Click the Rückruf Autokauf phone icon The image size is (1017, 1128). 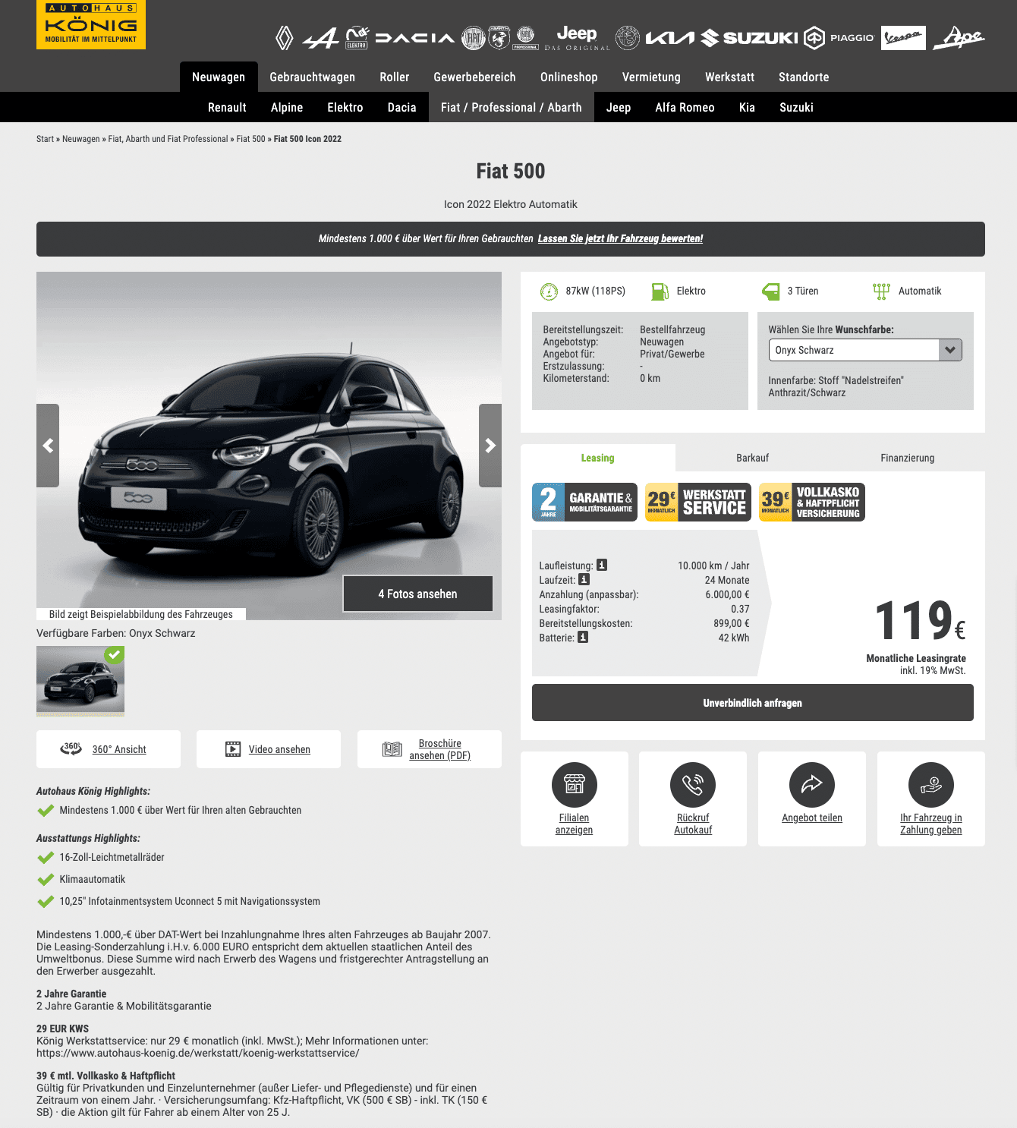pyautogui.click(x=693, y=785)
